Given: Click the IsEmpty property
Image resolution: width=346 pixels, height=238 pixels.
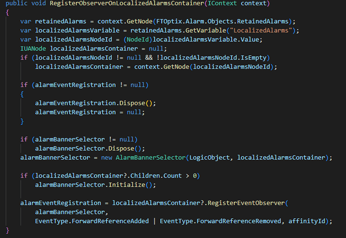Looking at the screenshot, I should [x=253, y=58].
